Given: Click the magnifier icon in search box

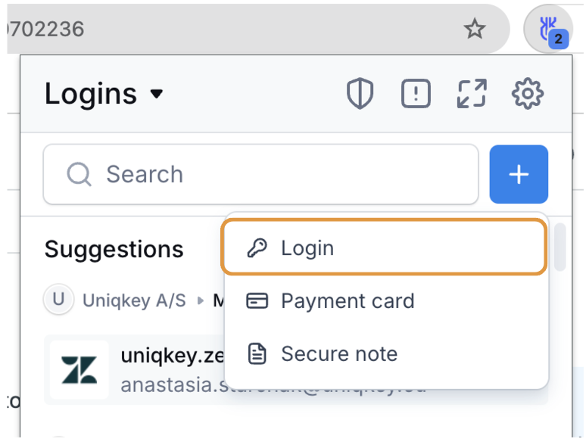Looking at the screenshot, I should click(x=79, y=174).
